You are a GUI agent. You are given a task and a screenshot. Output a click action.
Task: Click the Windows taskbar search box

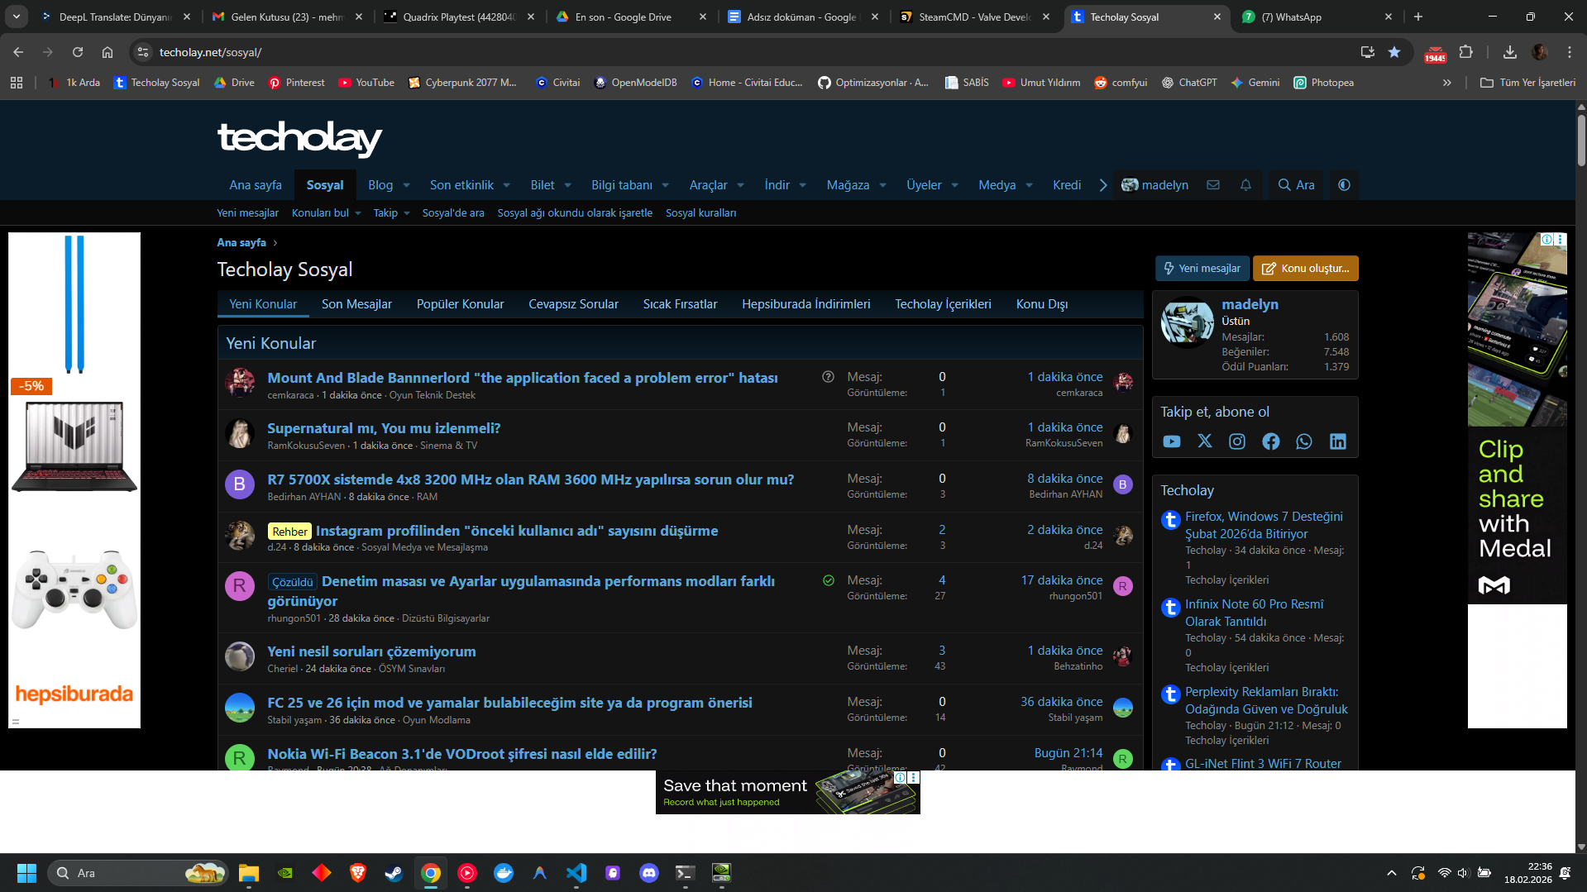[x=138, y=873]
